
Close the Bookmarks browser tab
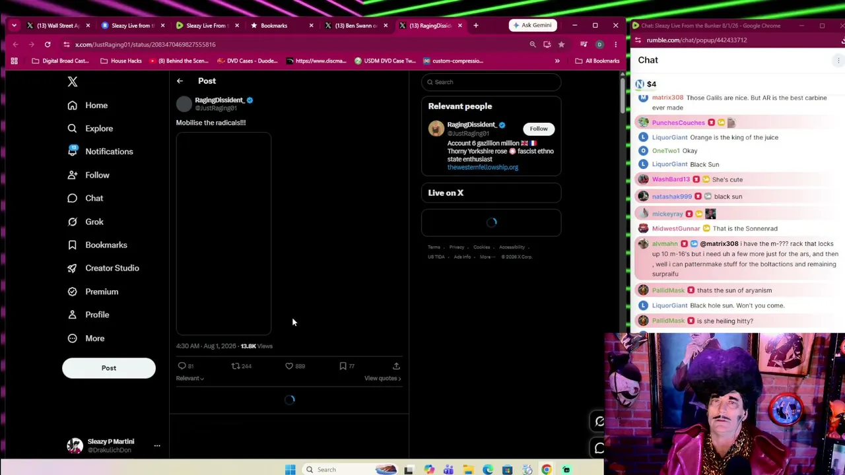[312, 26]
